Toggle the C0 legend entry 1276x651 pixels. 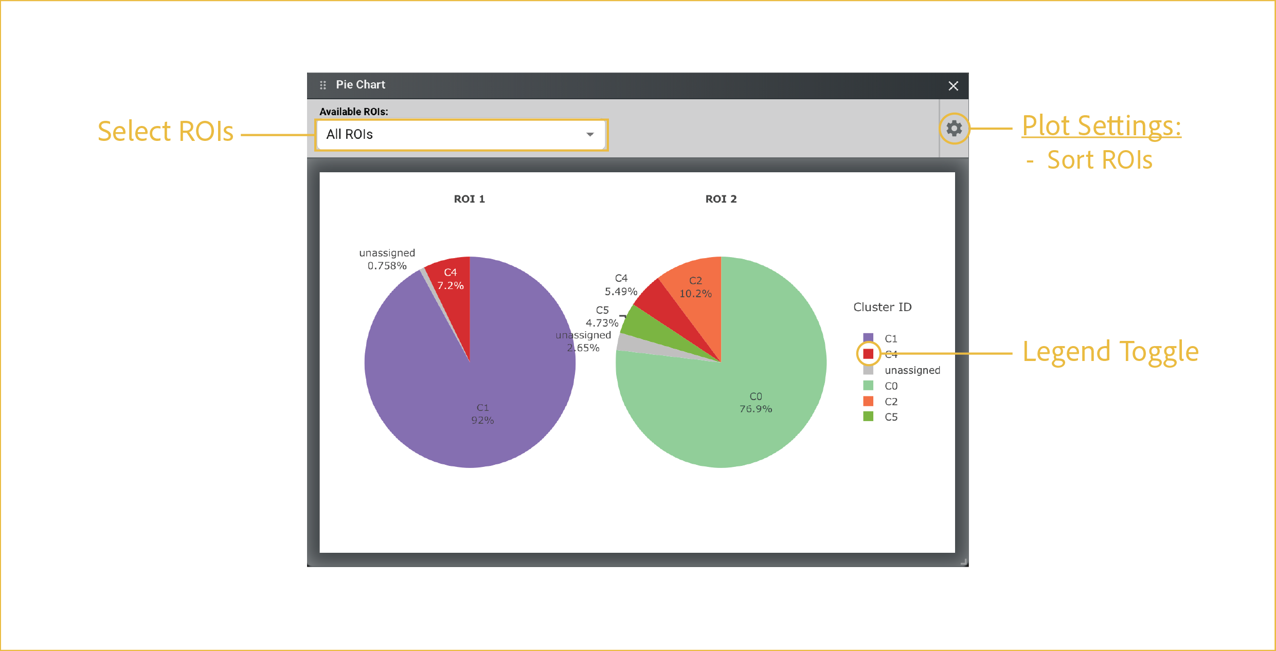coord(880,386)
